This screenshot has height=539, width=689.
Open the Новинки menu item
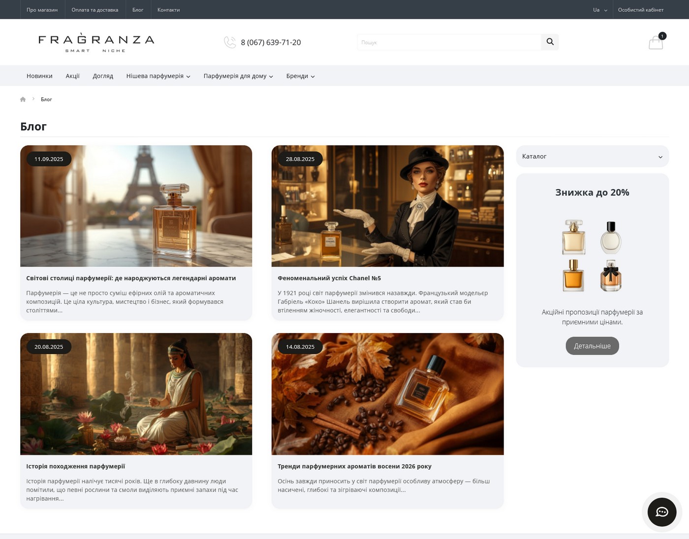tap(39, 76)
